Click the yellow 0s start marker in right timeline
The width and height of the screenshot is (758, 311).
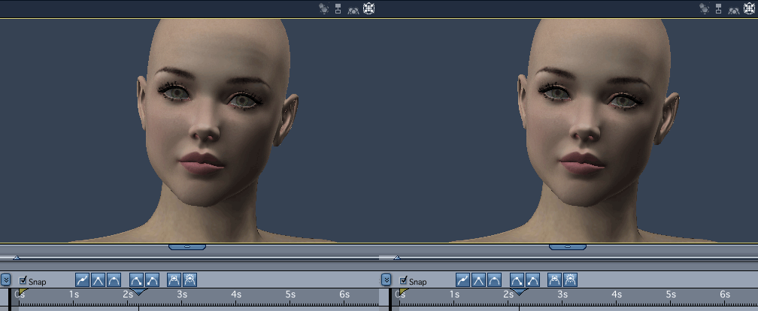(402, 292)
